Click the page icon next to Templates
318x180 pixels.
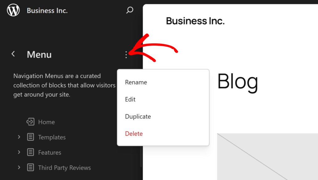tap(30, 137)
